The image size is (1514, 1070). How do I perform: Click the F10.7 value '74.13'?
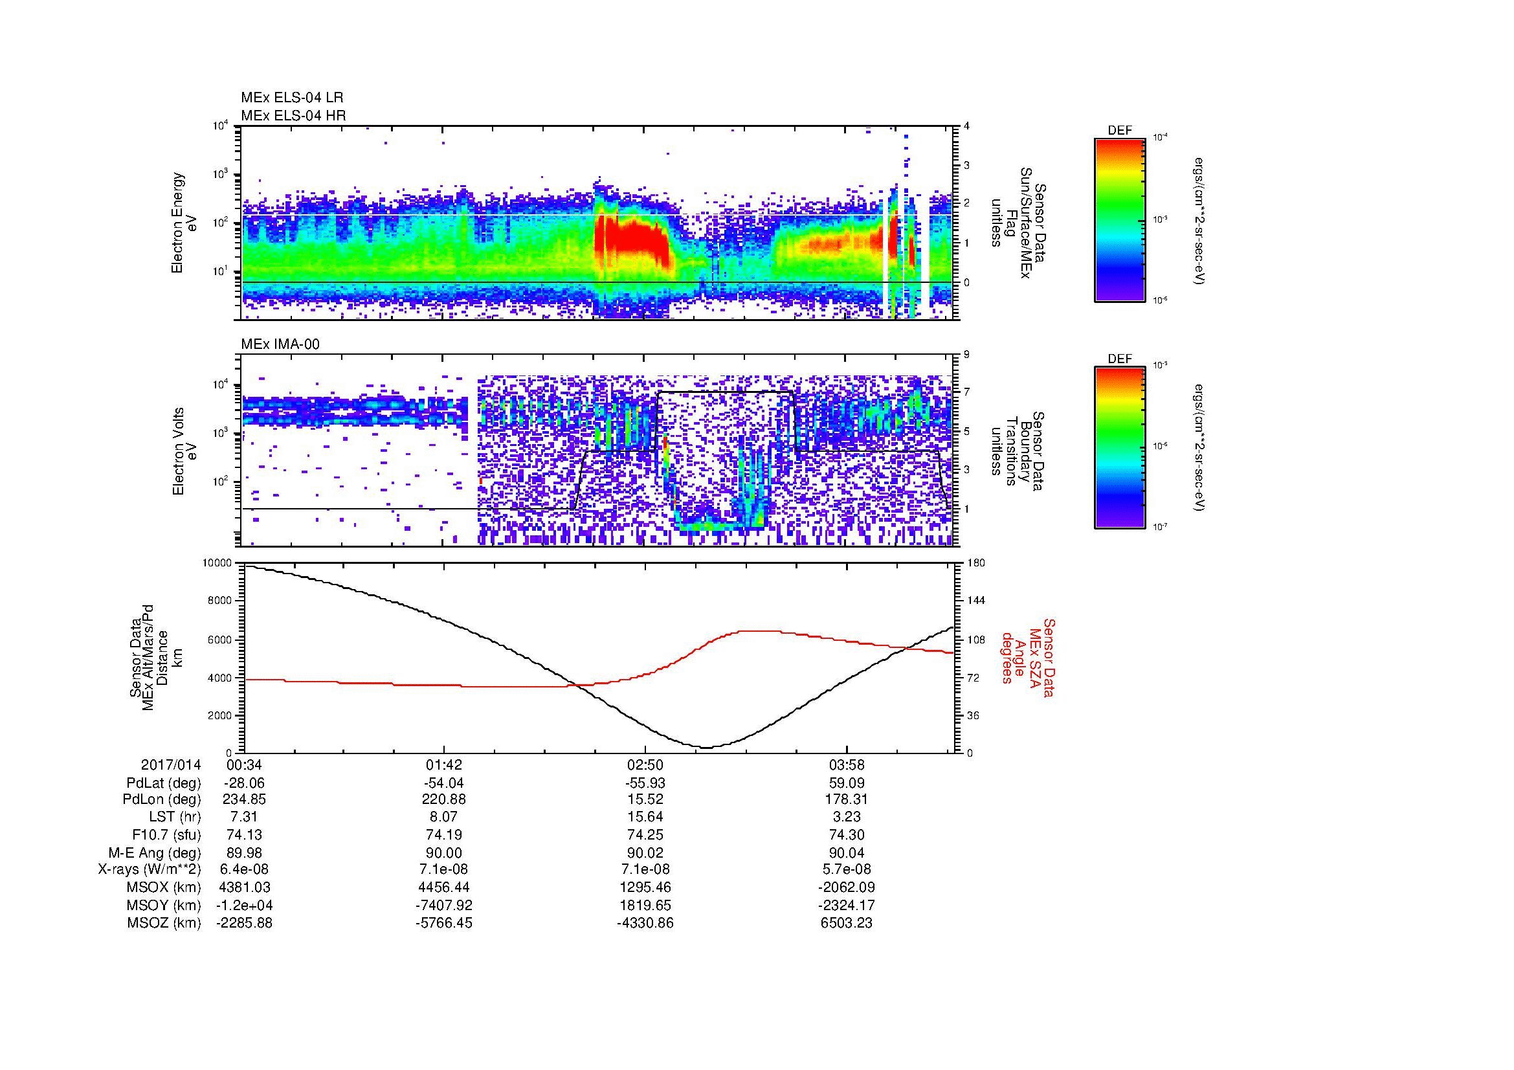click(244, 834)
